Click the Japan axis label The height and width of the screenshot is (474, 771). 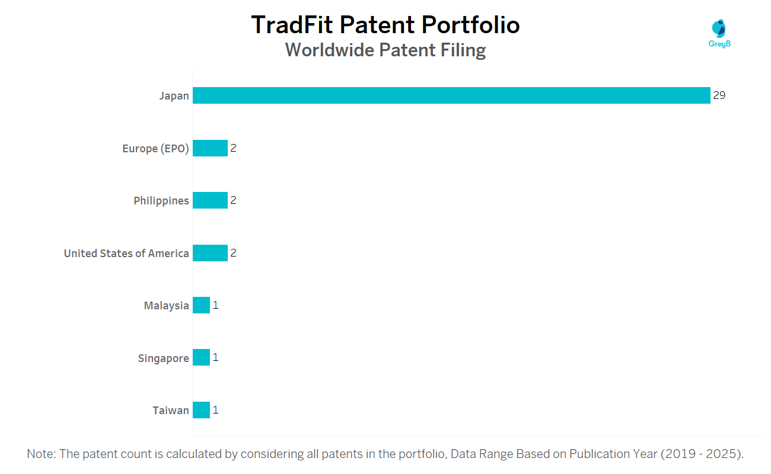[x=174, y=96]
